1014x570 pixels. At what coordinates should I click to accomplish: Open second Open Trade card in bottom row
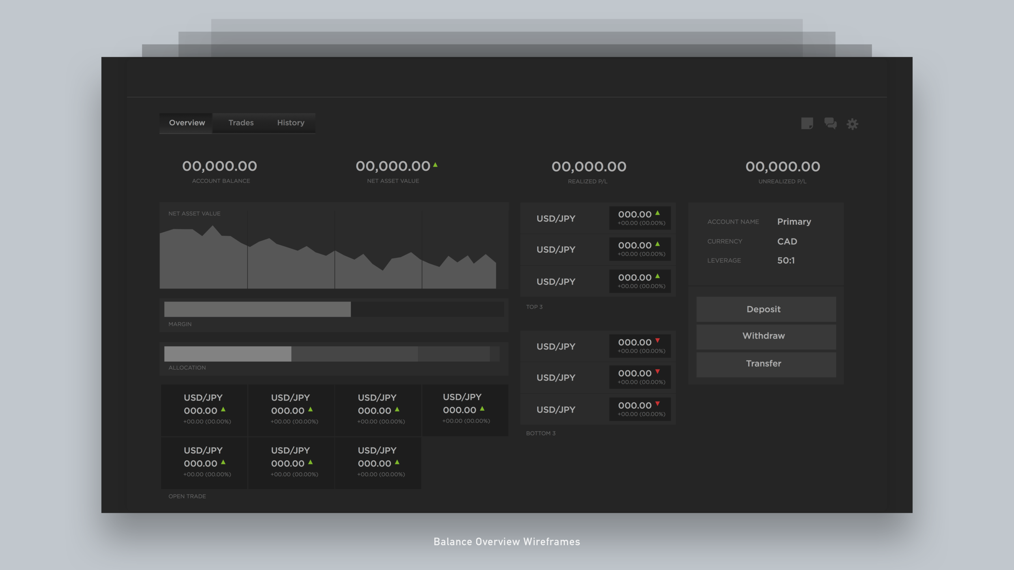(291, 463)
